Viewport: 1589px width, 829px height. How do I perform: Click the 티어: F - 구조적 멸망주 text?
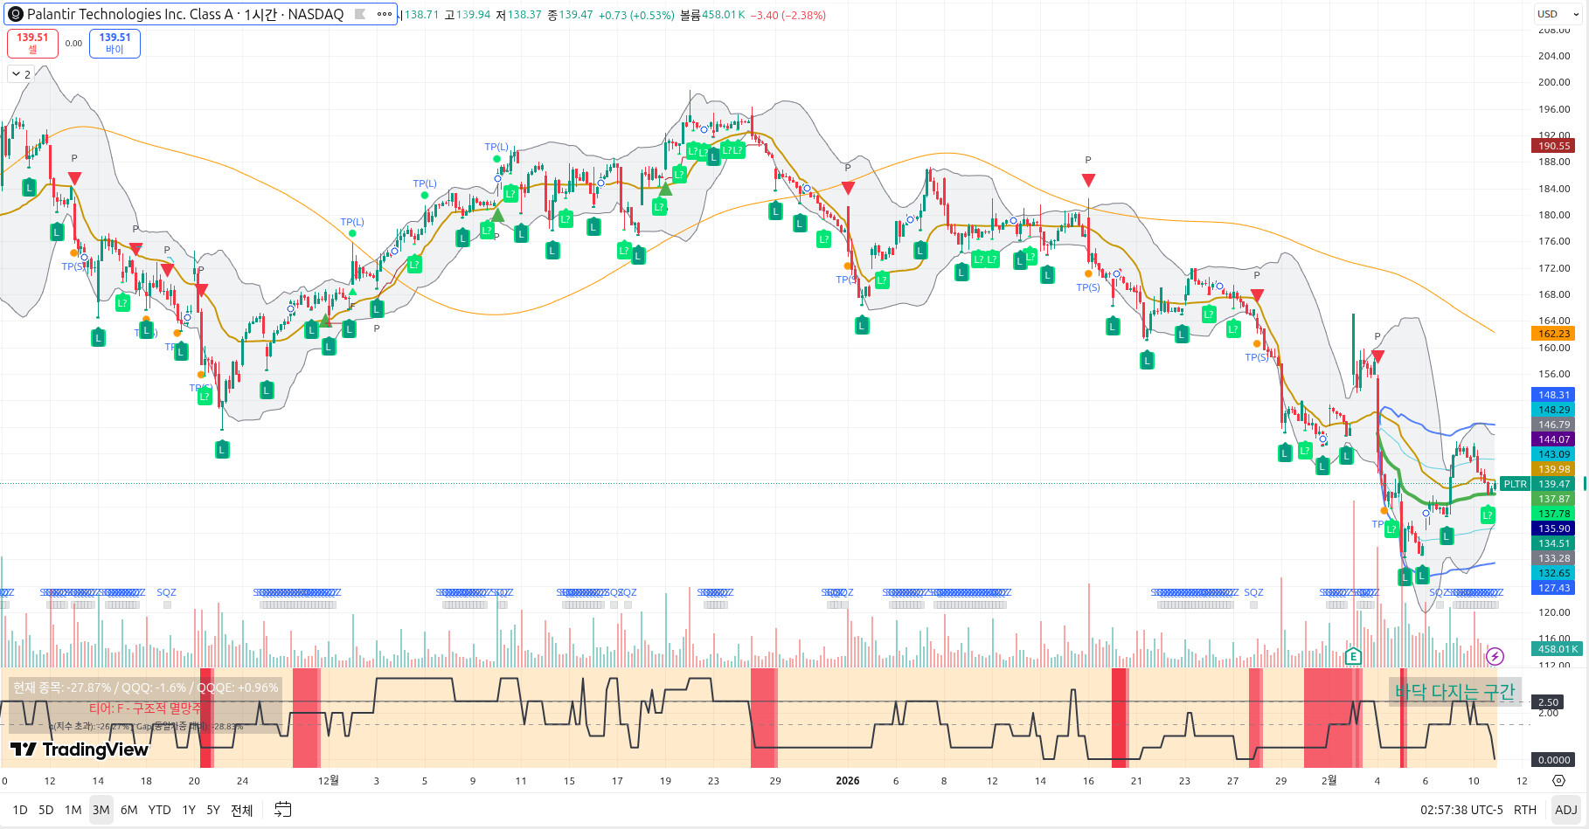coord(145,708)
